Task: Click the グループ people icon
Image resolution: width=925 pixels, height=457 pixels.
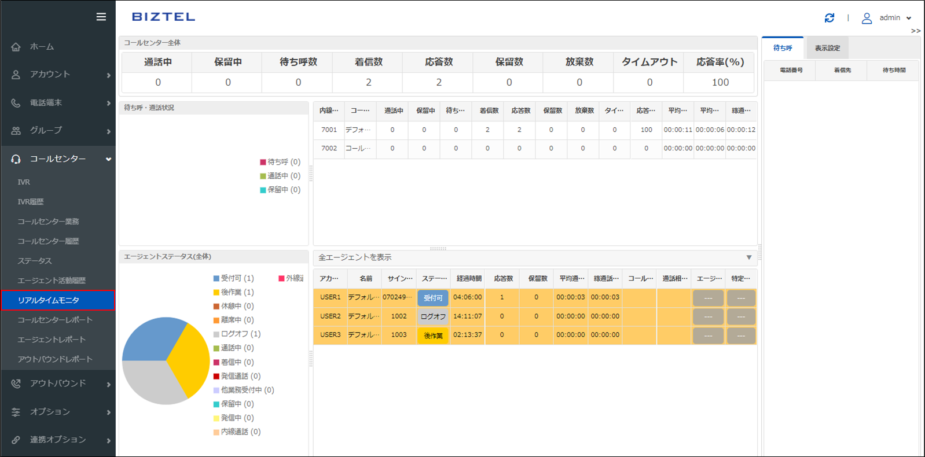Action: click(x=16, y=131)
